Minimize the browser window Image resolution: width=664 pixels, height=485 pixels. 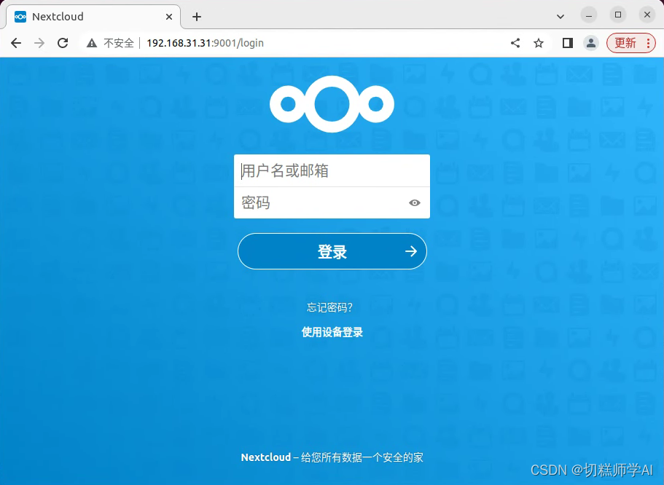pyautogui.click(x=589, y=15)
